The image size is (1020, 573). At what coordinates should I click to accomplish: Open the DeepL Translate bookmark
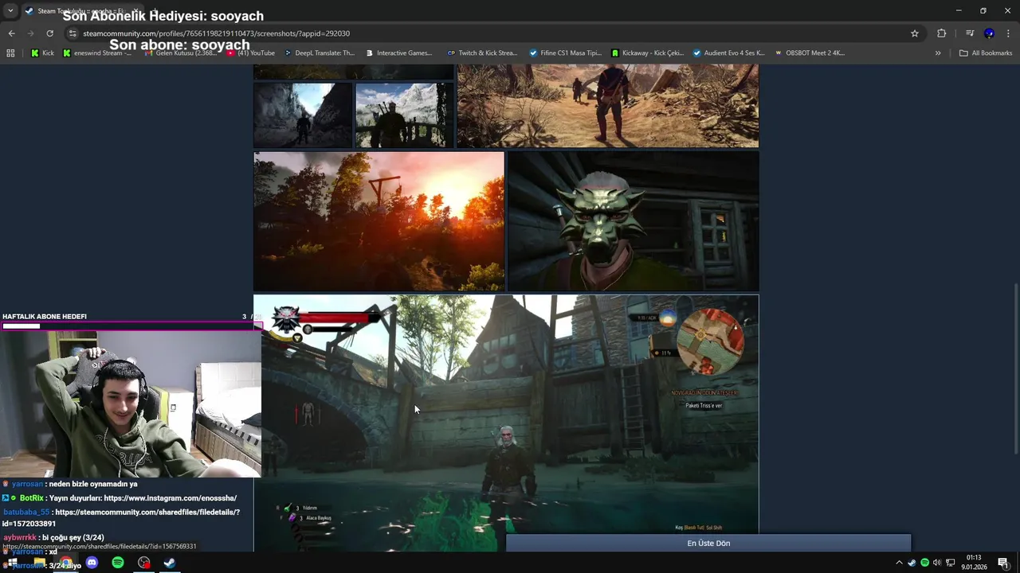pos(320,53)
